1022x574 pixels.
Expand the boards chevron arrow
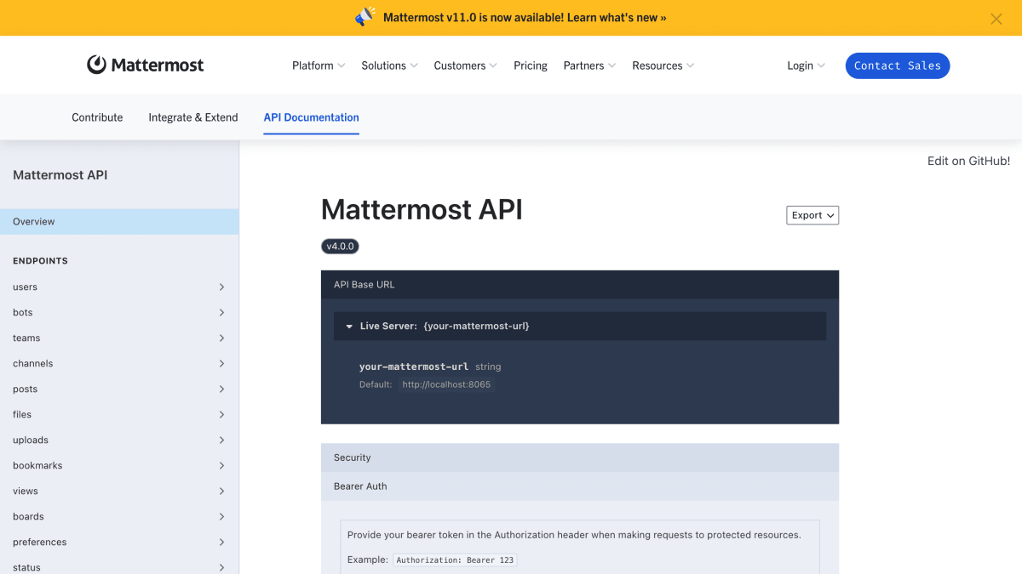[x=221, y=517]
